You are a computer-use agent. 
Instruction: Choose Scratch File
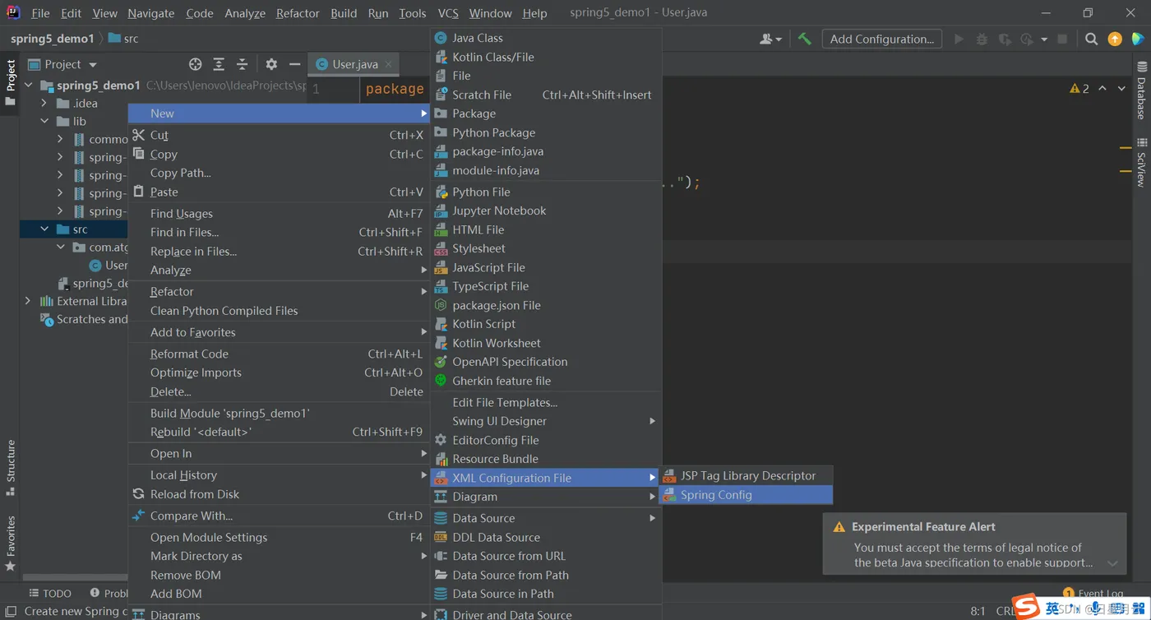tap(546, 95)
